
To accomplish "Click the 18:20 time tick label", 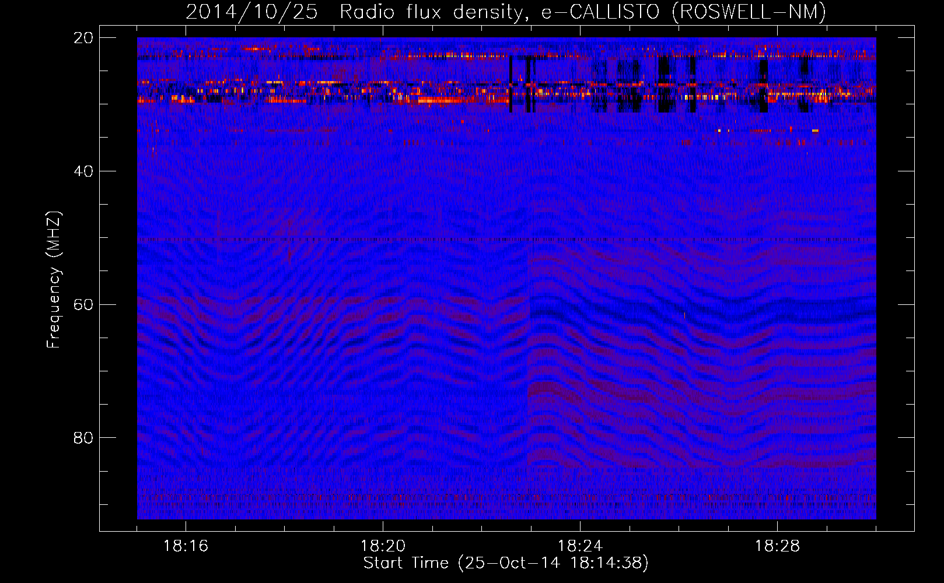I will point(383,546).
